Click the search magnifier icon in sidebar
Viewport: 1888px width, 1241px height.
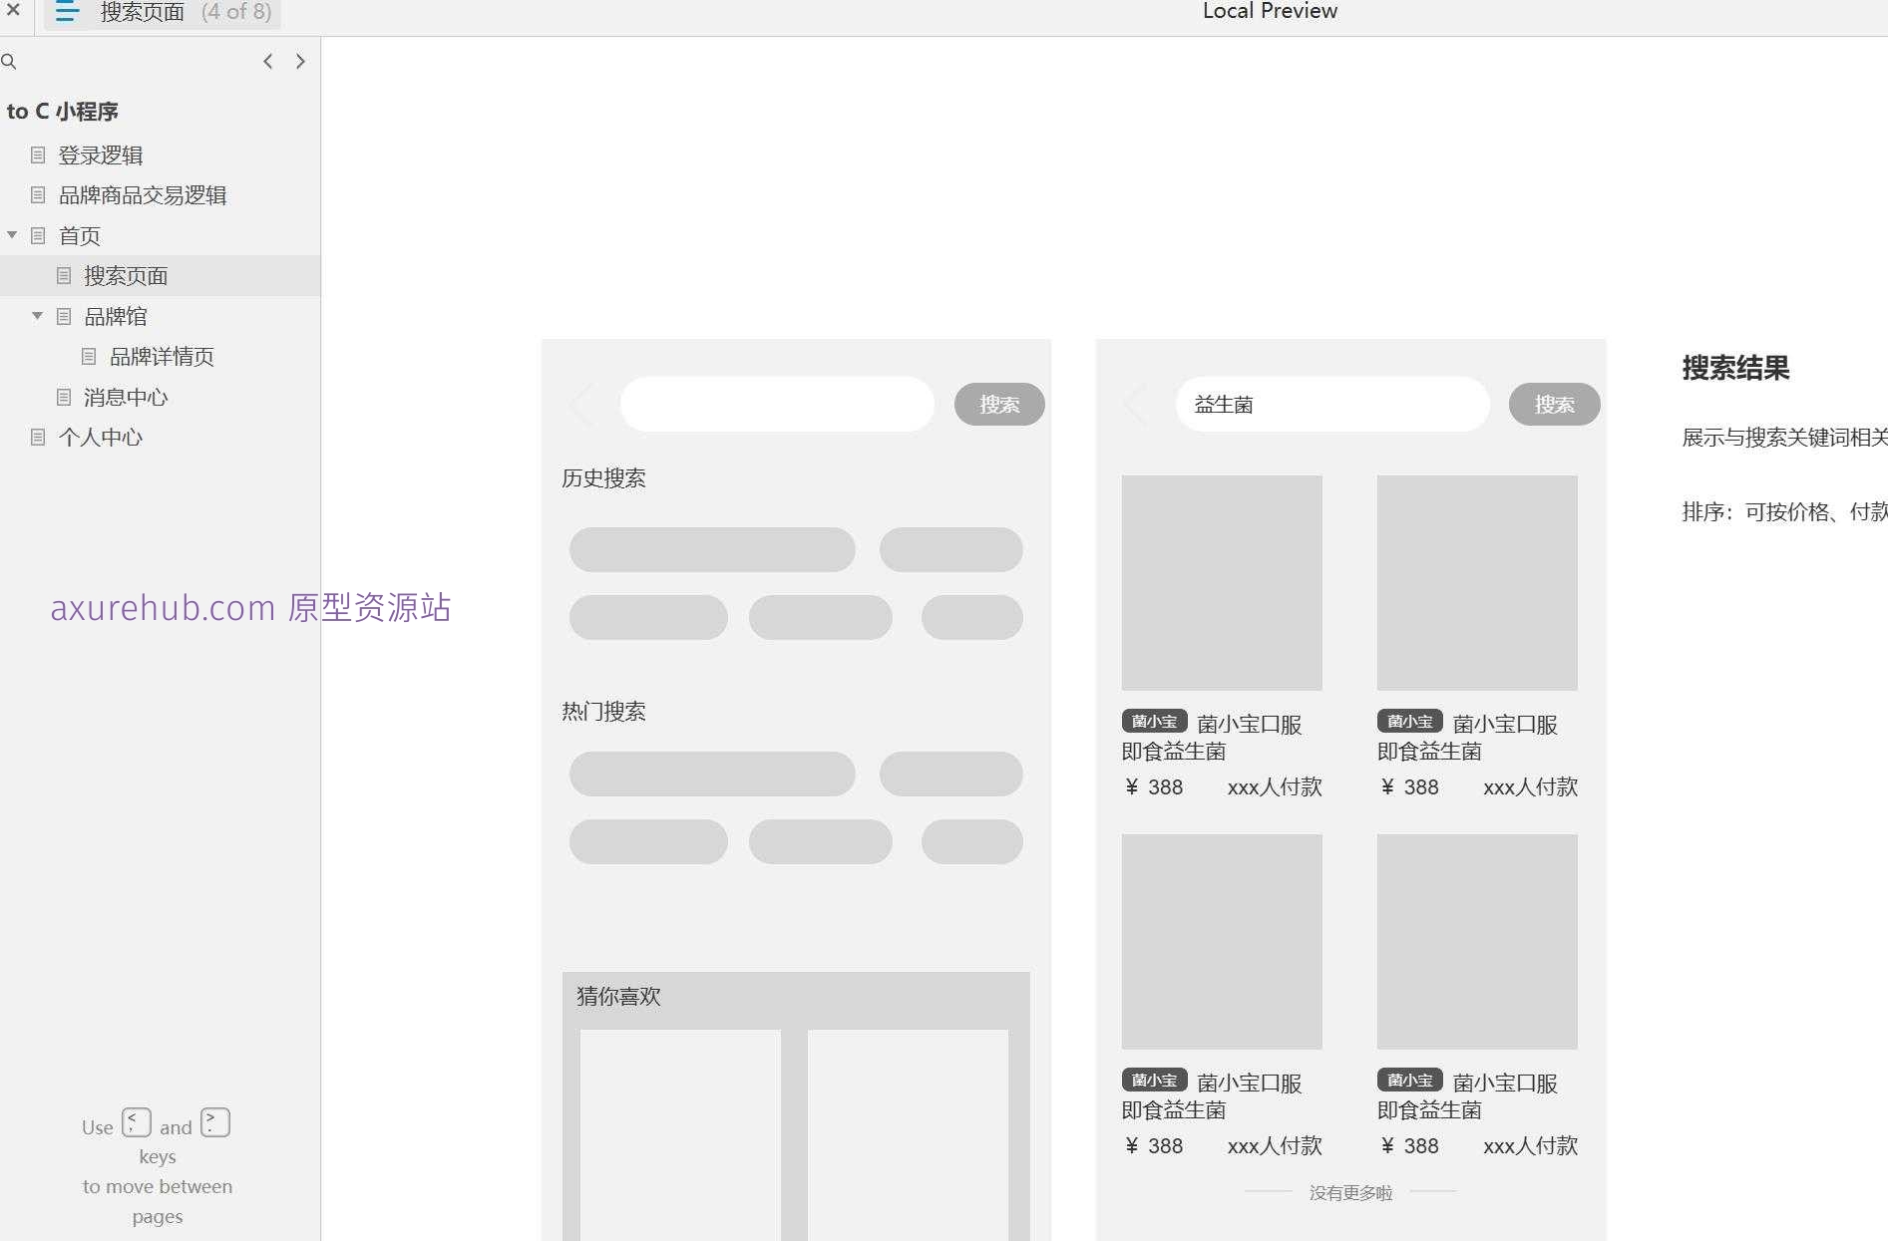click(10, 61)
